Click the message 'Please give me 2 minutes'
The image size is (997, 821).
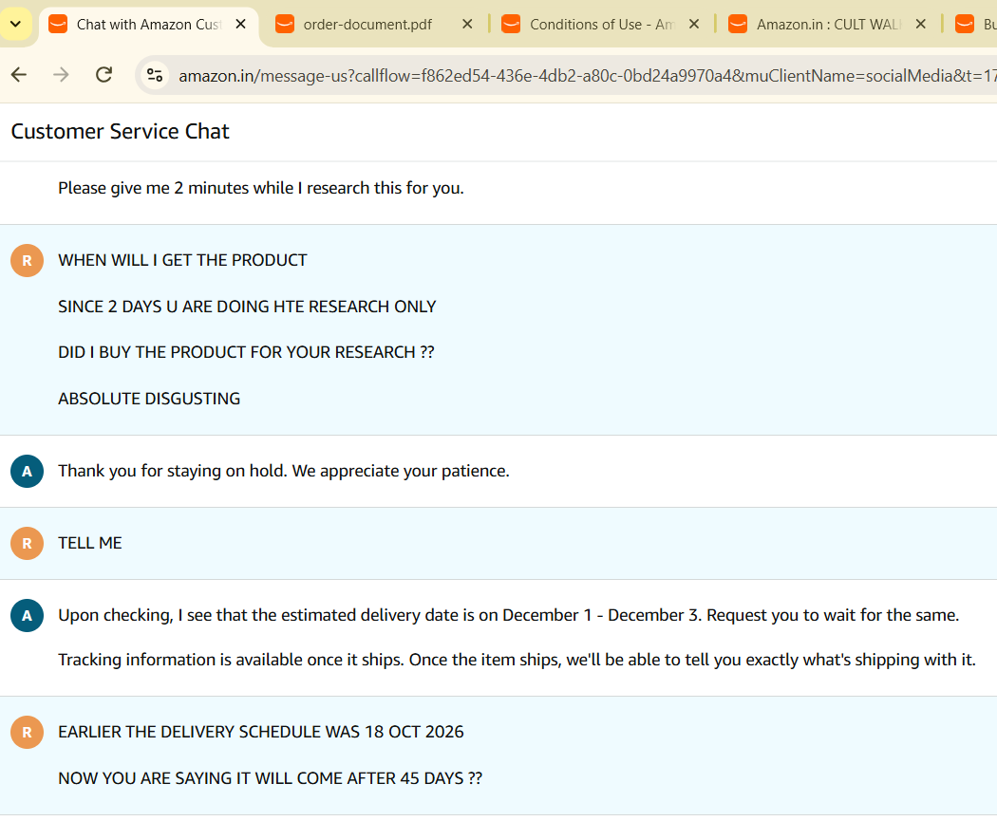261,188
